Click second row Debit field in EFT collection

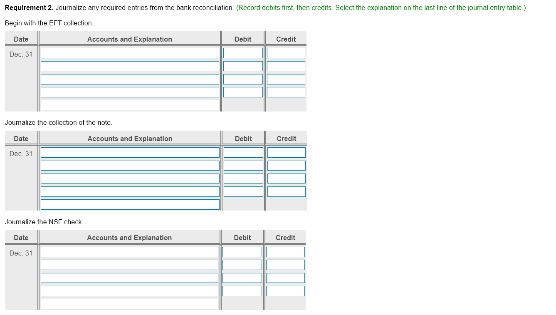pyautogui.click(x=243, y=66)
